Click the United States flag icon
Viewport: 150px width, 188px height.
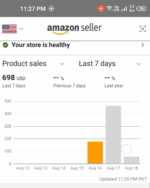tap(9, 29)
